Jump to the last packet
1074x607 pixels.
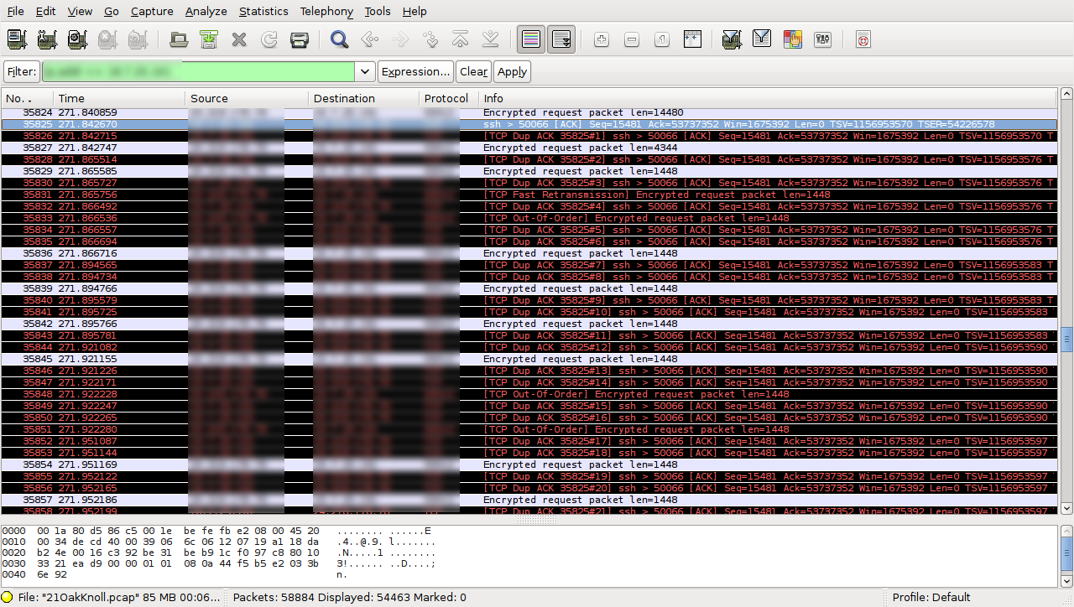(x=491, y=39)
